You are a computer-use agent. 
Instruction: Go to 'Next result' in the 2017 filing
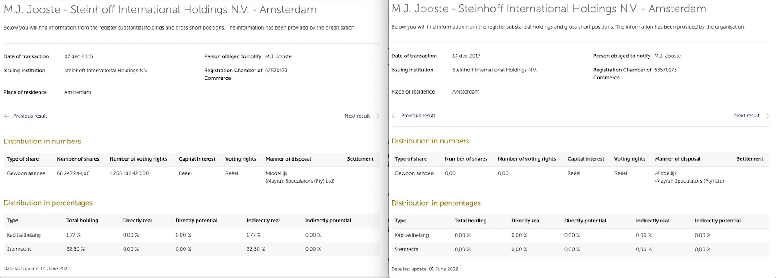[746, 116]
